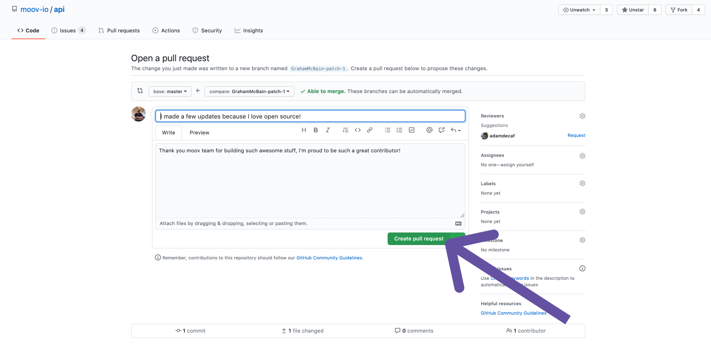Click the linked issues info icon
This screenshot has width=711, height=351.
[582, 268]
